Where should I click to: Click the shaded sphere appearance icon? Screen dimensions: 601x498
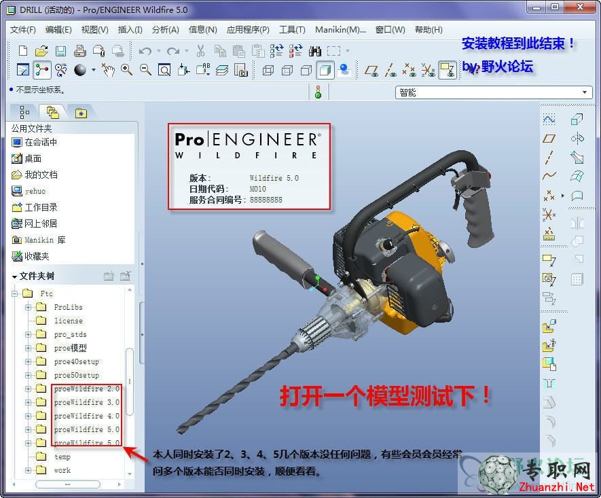(79, 70)
